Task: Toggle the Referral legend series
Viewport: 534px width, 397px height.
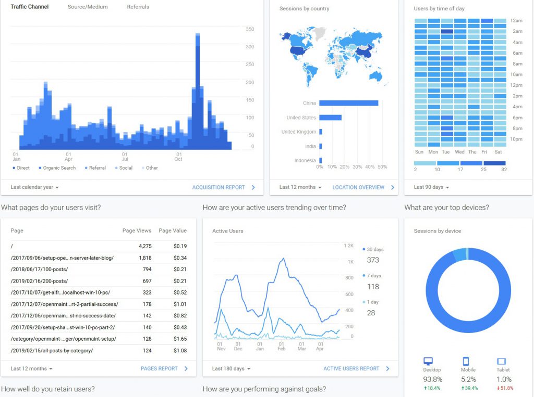Action: (94, 168)
